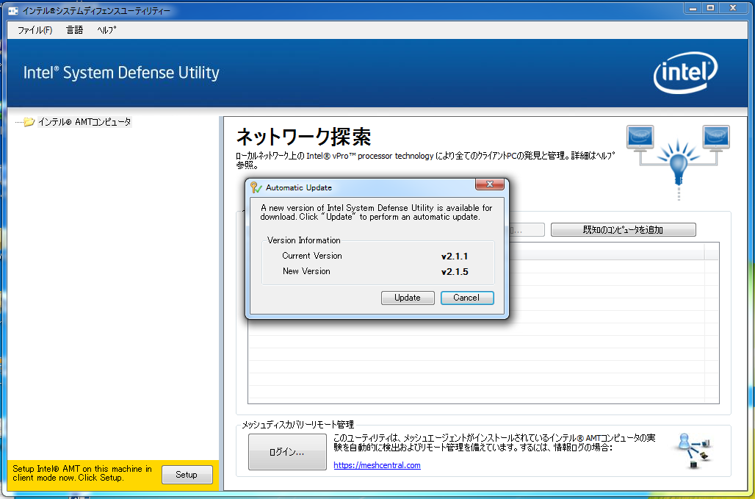Click the メッシュディスカバリーリモート管理 group label
The height and width of the screenshot is (499, 755).
coord(297,424)
